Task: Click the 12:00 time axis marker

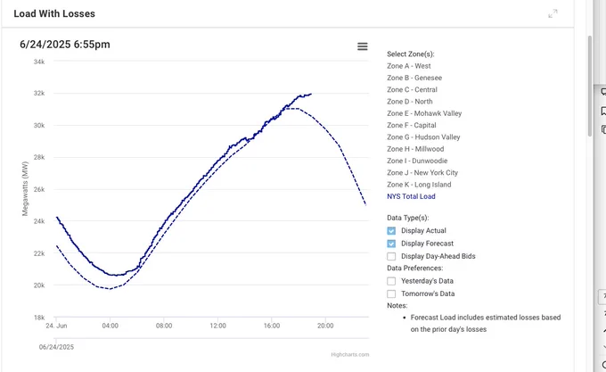Action: [x=217, y=326]
